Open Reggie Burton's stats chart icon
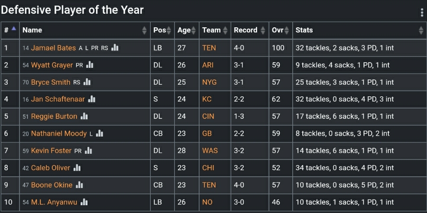Image resolution: width=427 pixels, height=213 pixels. [x=84, y=116]
